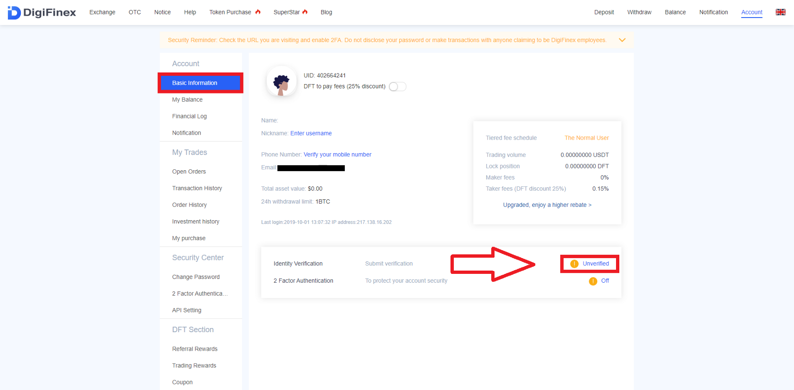Select Basic Information in the sidebar
Screen dimensions: 794x390
(x=201, y=83)
